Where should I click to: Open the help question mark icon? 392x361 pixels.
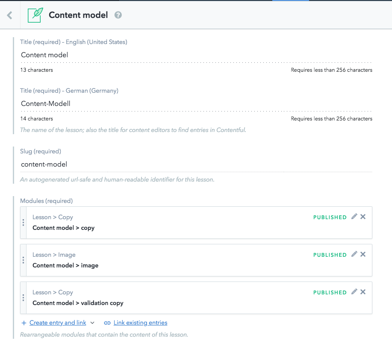[118, 15]
